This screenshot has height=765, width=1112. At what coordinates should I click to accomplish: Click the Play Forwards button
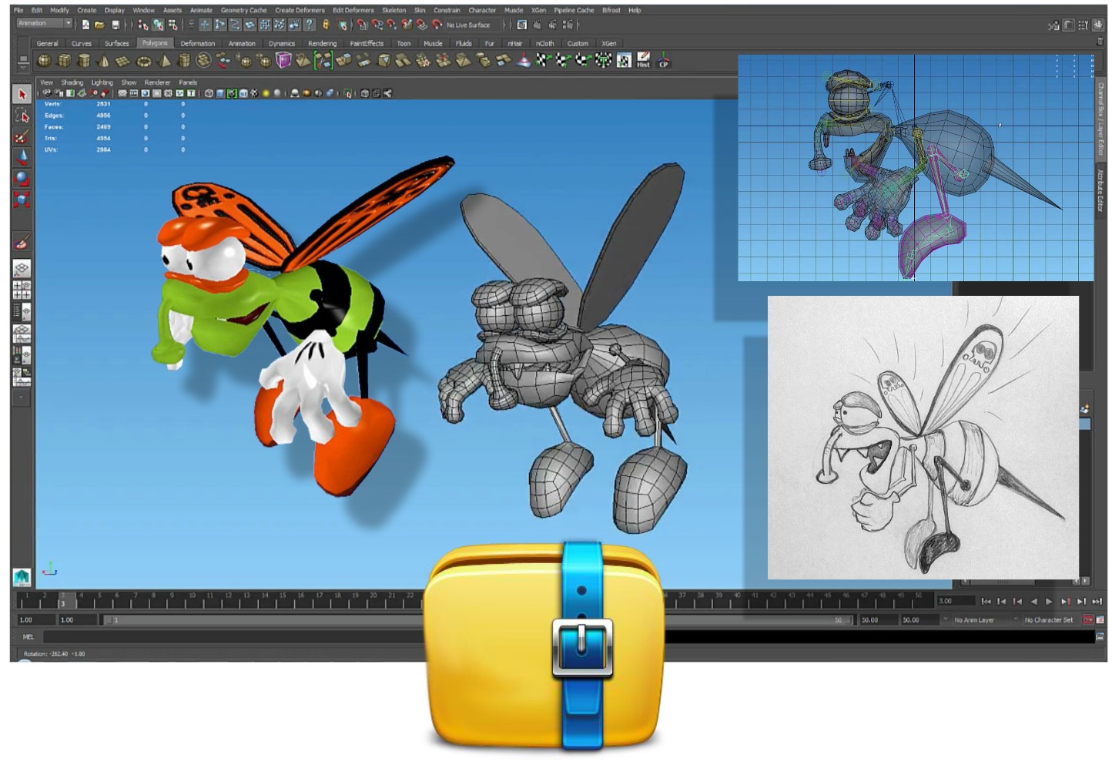coord(1049,601)
